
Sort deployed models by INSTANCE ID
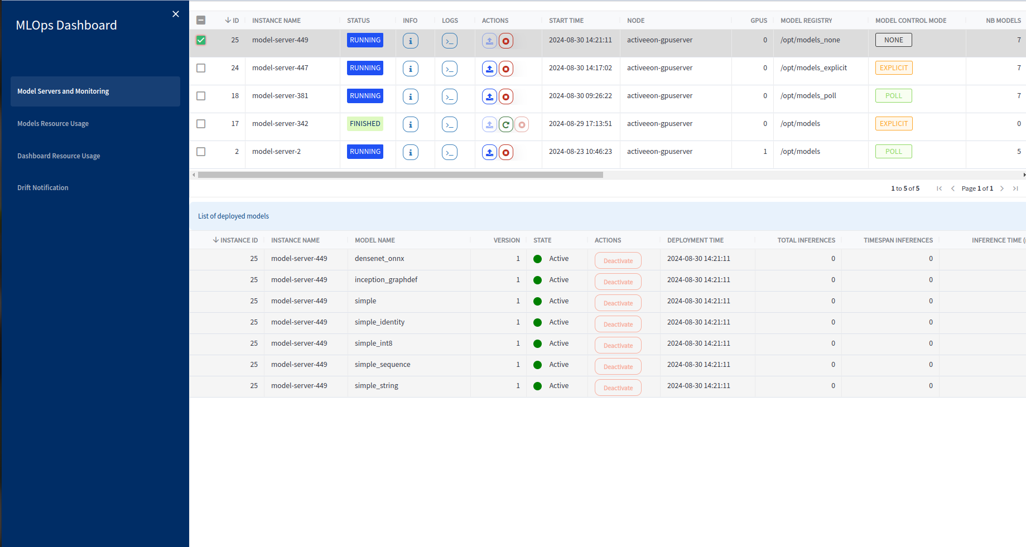(235, 240)
